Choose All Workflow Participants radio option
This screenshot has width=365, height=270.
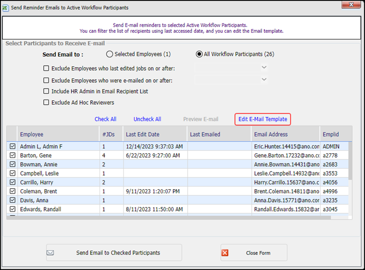(199, 54)
